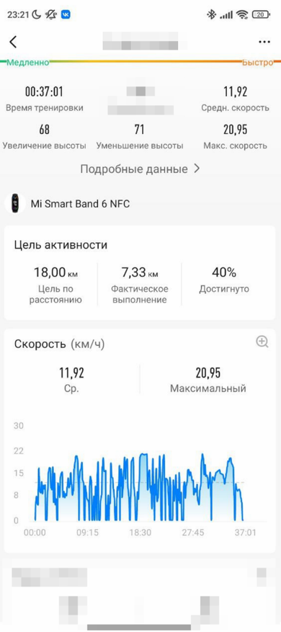Tap the muted bell notification icon
Image resolution: width=281 pixels, height=632 pixels.
(51, 15)
